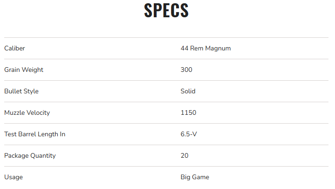Click the 20 package quantity value
Viewport: 335px width, 189px height.
tap(185, 155)
